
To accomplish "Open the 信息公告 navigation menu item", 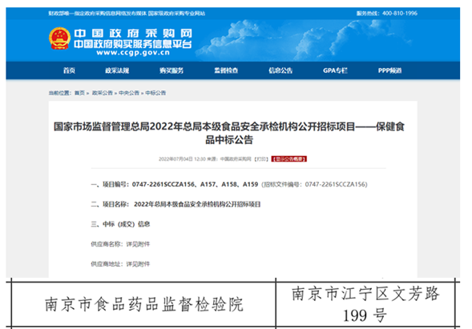I will (280, 70).
